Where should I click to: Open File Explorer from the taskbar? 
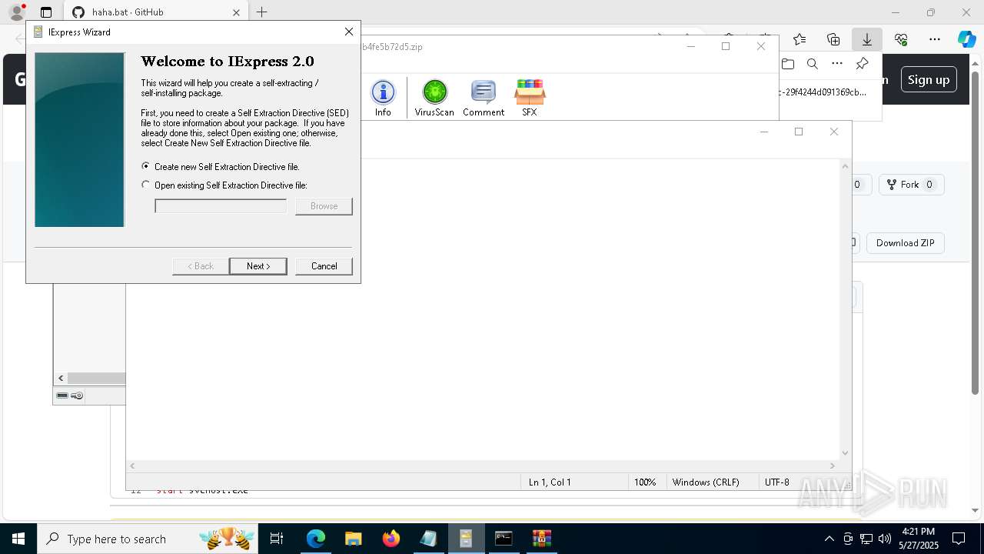click(x=353, y=539)
